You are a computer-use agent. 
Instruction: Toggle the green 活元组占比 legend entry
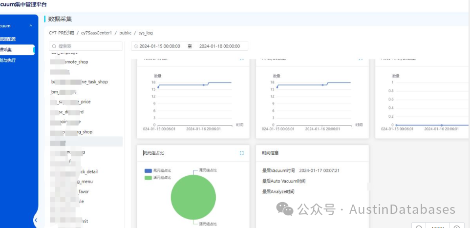pyautogui.click(x=158, y=178)
